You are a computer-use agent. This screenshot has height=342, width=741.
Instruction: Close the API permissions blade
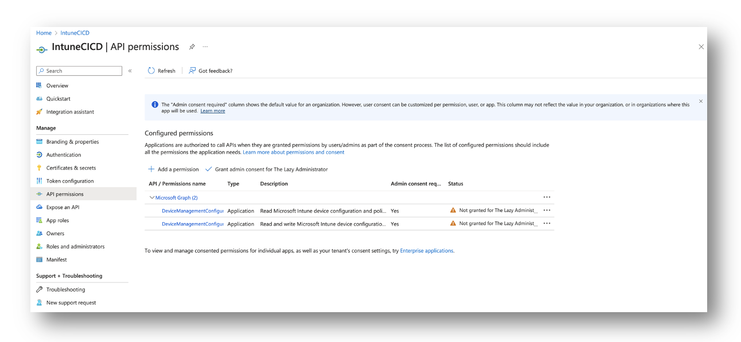701,47
